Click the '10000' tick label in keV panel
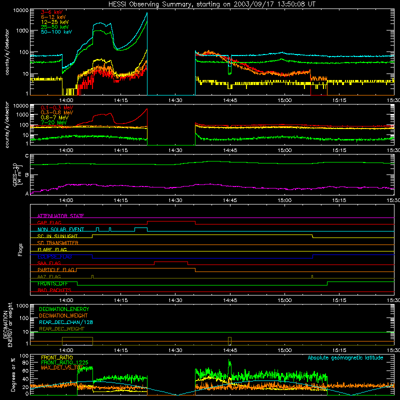 point(21,10)
